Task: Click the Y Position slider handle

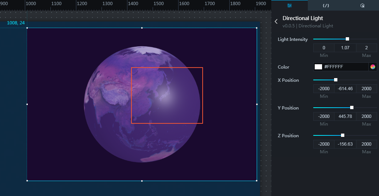Action: [x=352, y=108]
